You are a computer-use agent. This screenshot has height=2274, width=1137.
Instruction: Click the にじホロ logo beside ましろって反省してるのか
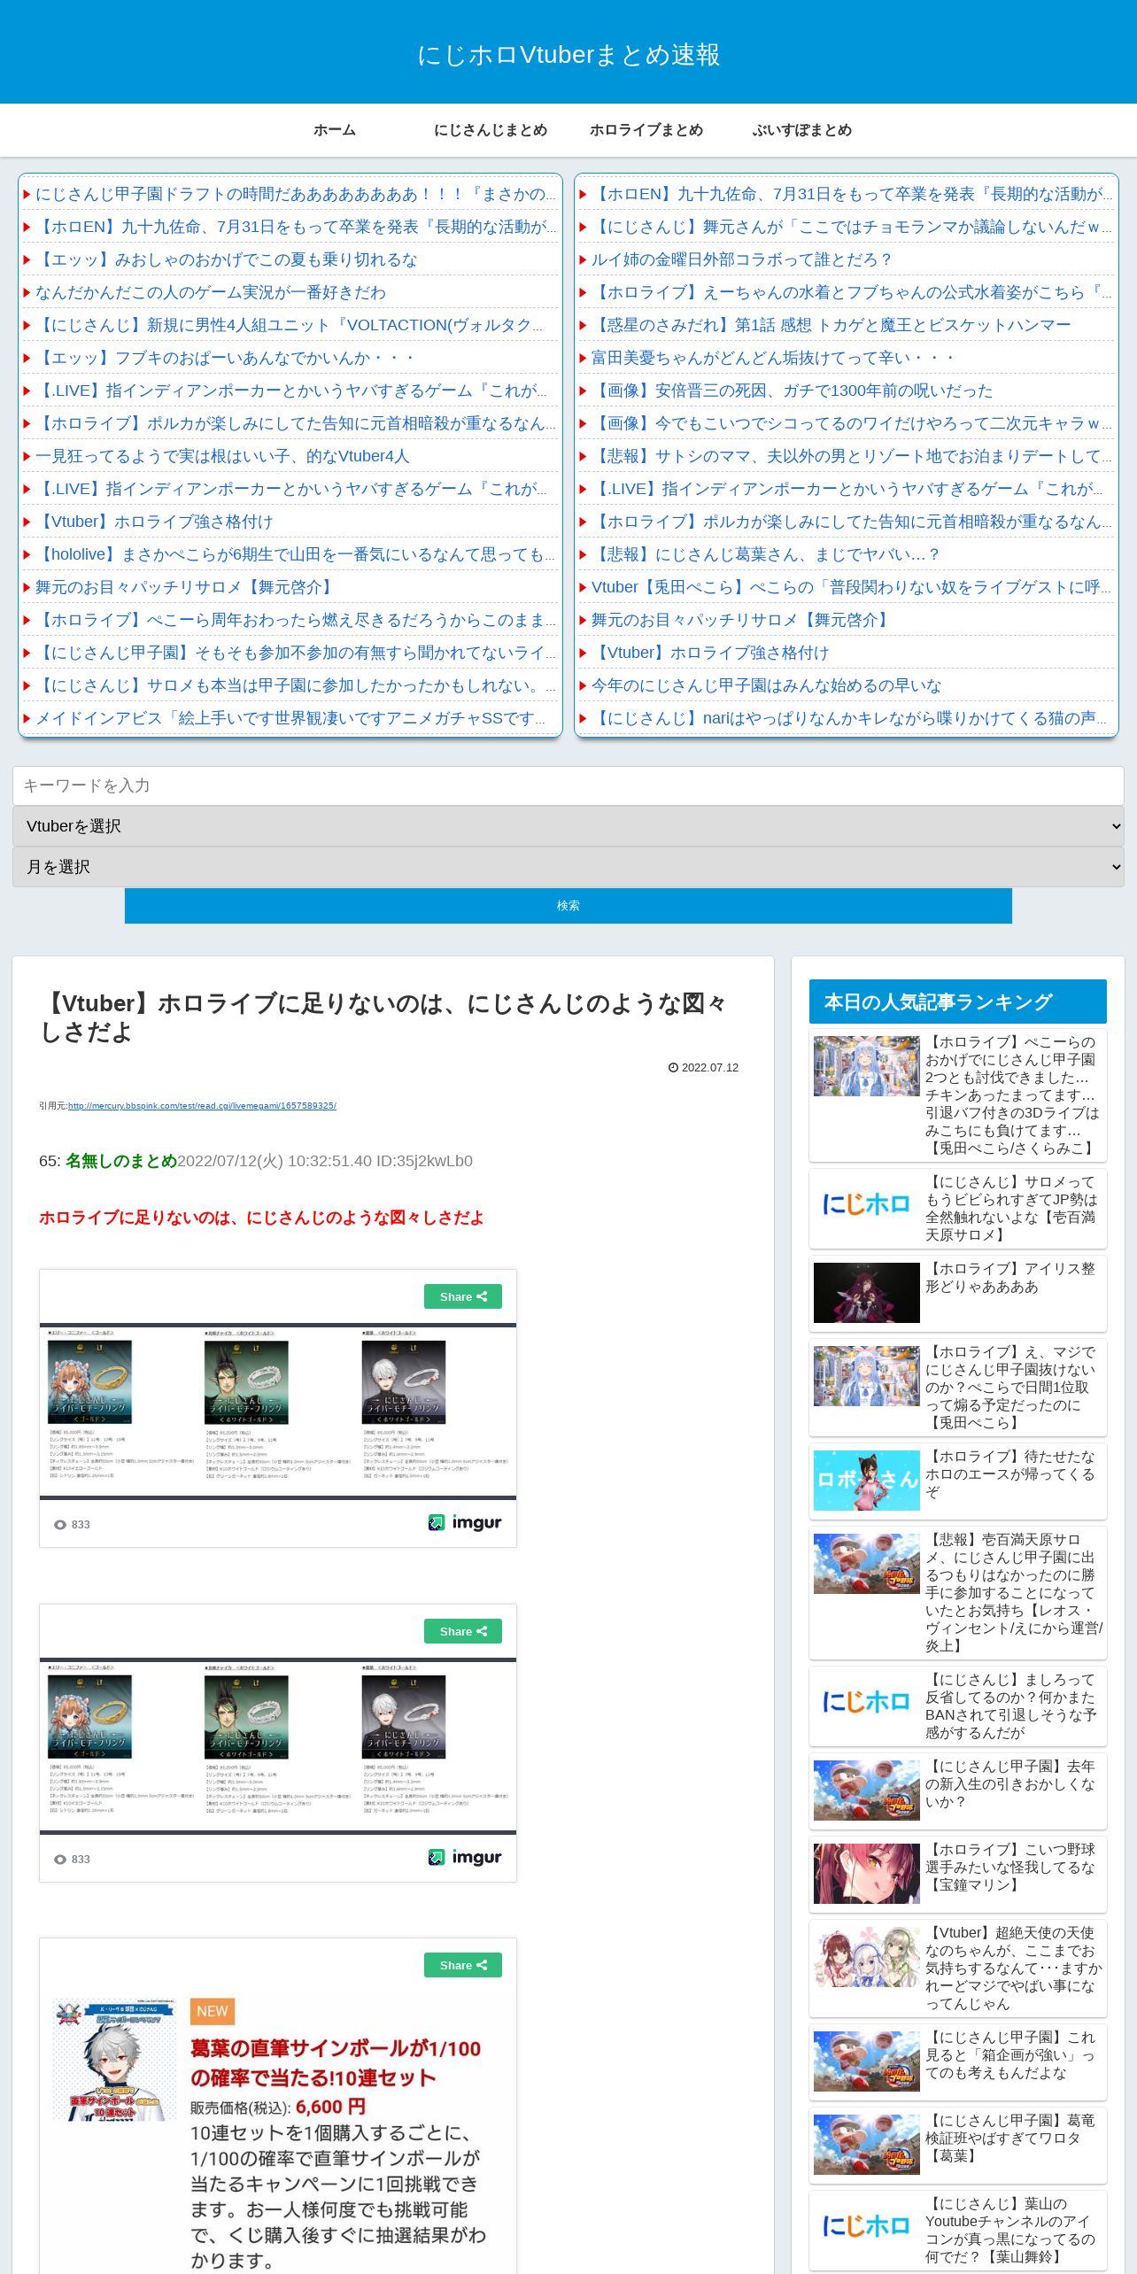[867, 1702]
